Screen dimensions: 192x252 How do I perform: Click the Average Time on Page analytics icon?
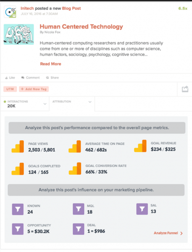coord(75,147)
